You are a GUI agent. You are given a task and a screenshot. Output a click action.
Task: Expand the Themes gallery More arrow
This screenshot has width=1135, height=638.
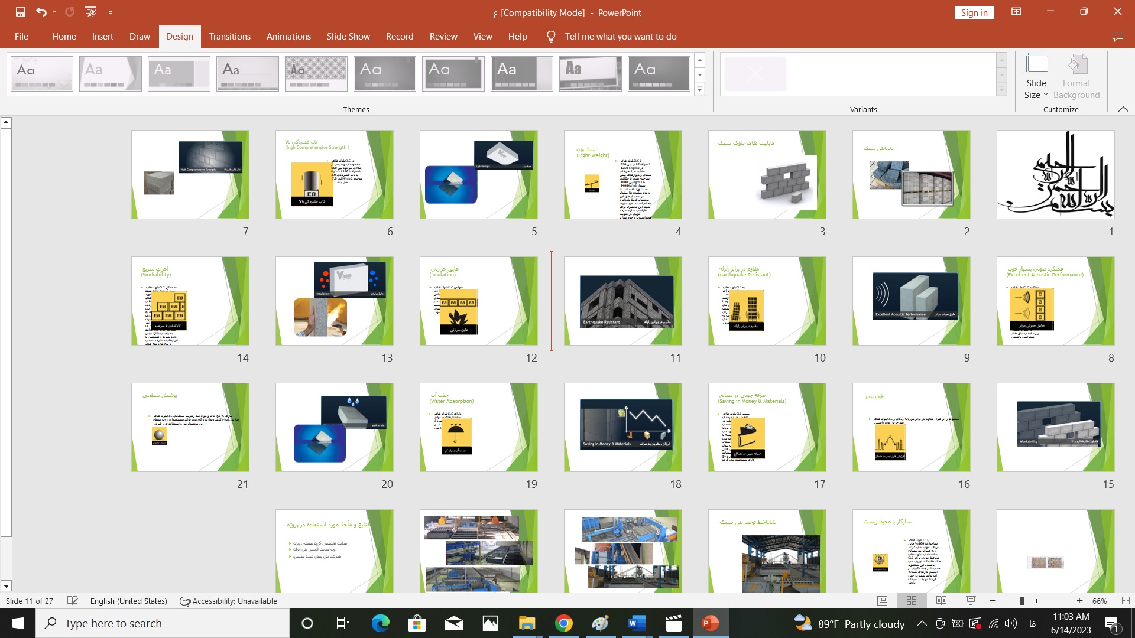click(700, 89)
